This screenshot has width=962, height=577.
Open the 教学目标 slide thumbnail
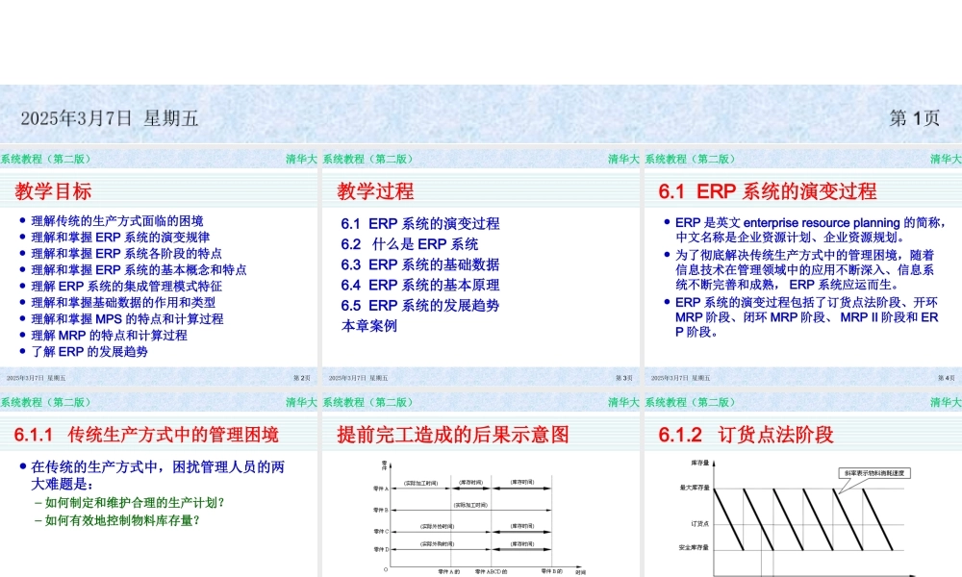coord(159,266)
